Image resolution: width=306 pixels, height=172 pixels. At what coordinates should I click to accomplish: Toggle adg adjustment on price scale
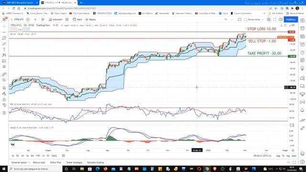[x=278, y=156]
